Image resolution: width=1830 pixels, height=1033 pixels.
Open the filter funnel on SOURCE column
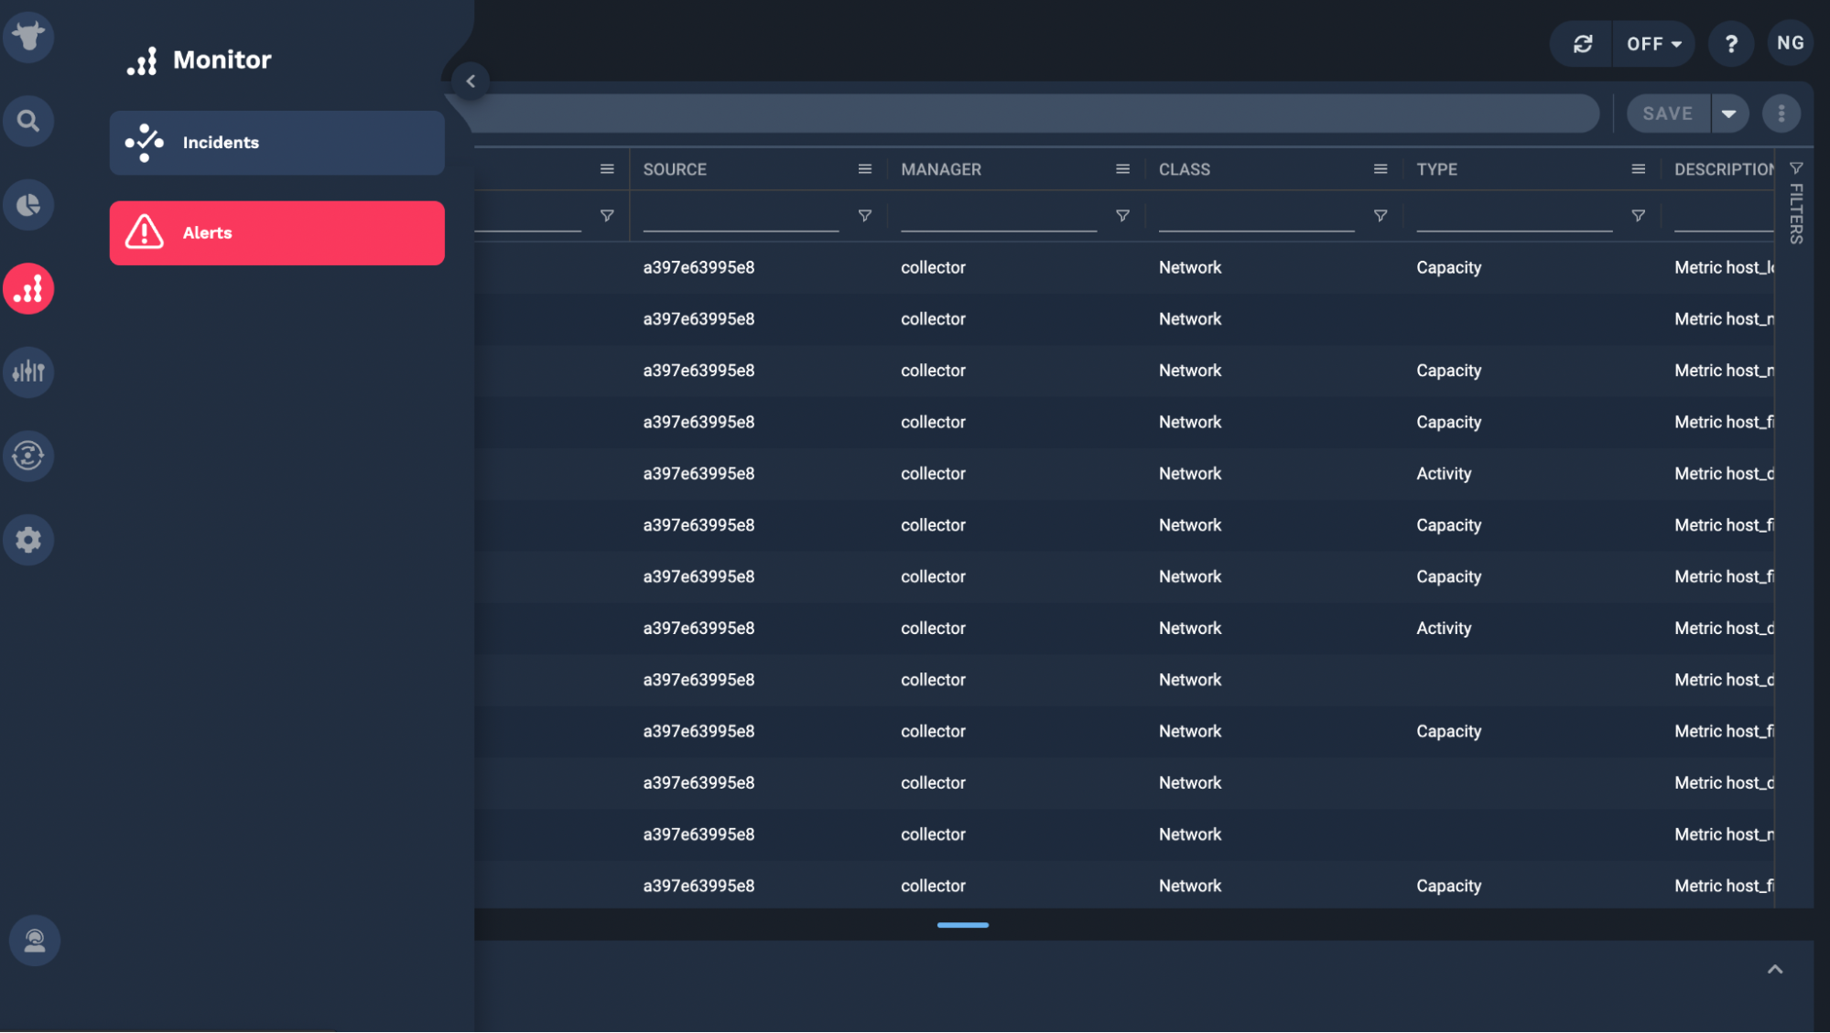coord(863,215)
